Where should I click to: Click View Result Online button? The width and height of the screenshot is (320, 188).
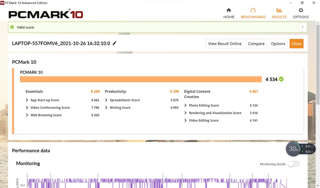(225, 44)
